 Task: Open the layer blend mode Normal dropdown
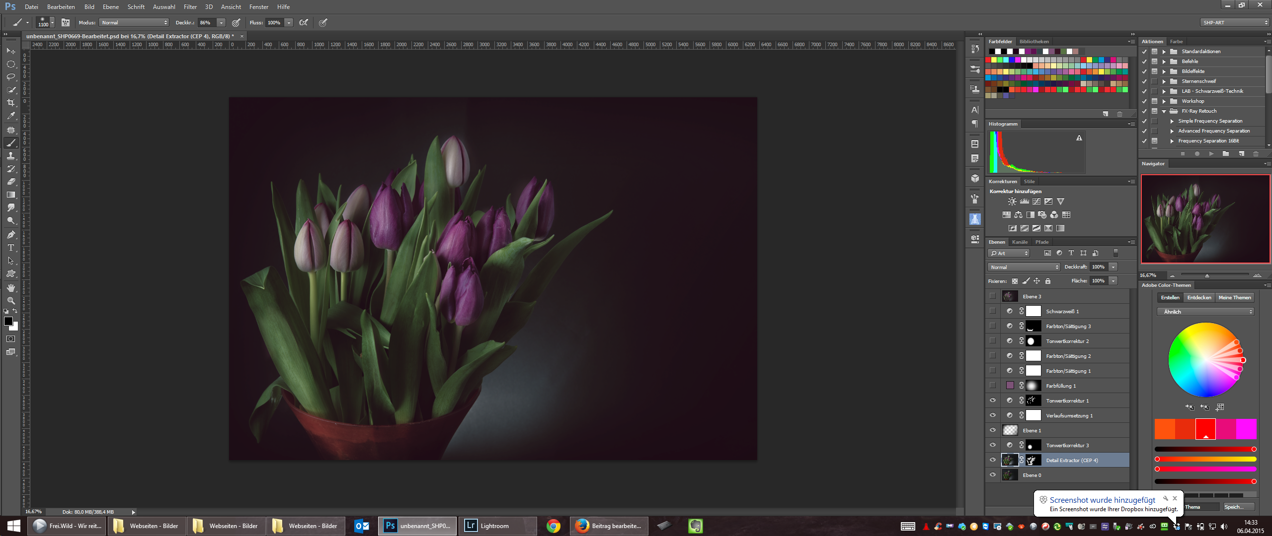[x=1024, y=267]
